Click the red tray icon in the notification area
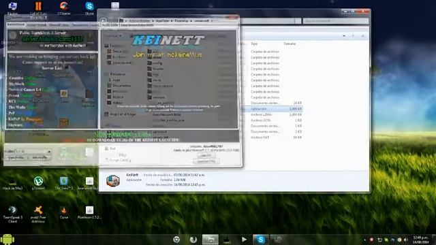436x245 pixels. pos(371,240)
